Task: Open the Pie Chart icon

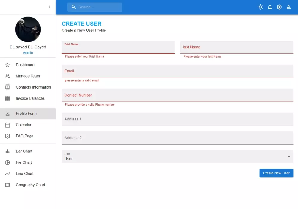Action: click(x=7, y=162)
